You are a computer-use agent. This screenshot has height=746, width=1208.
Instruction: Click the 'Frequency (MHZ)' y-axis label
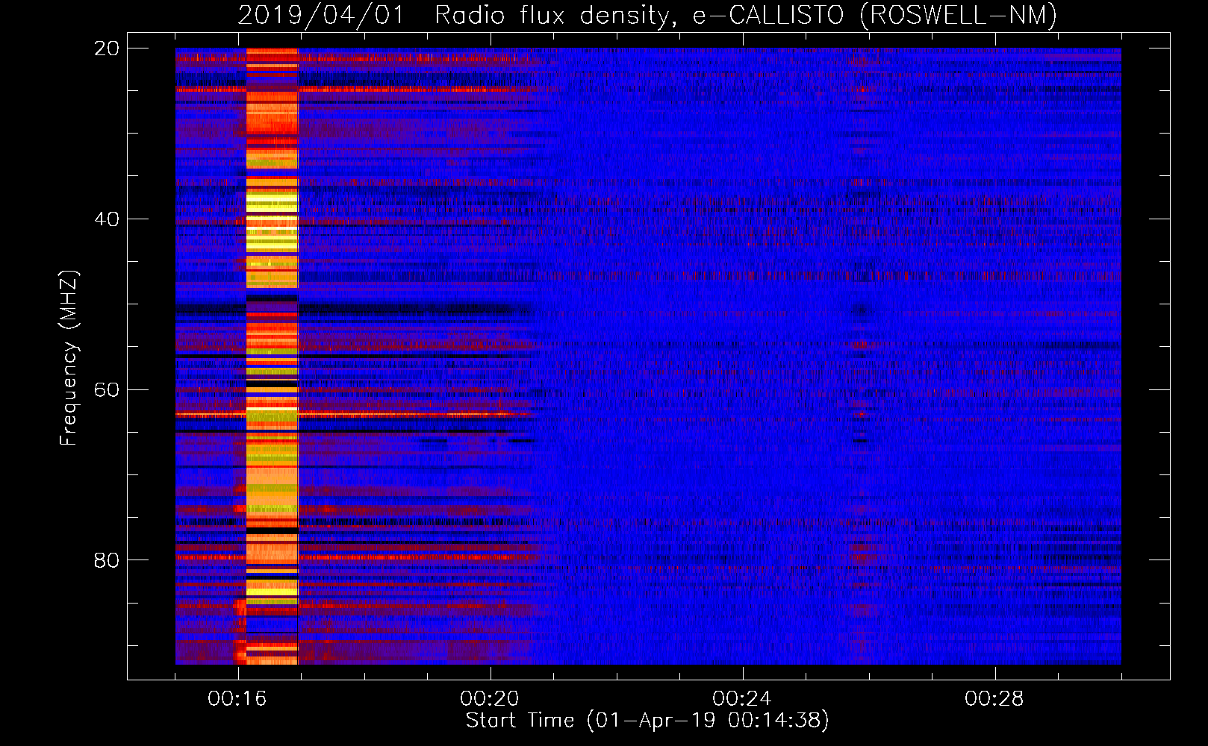click(69, 358)
